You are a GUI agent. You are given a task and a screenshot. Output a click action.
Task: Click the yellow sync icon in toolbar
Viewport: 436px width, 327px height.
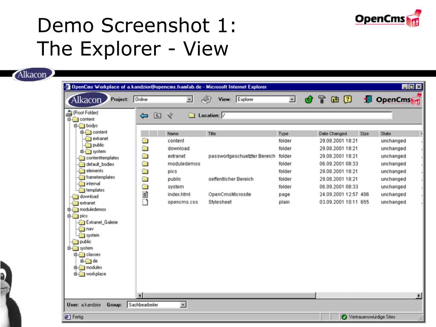[x=335, y=99]
